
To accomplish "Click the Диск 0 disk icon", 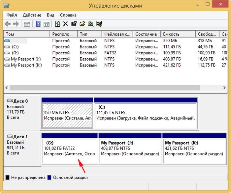I will click(10, 100).
